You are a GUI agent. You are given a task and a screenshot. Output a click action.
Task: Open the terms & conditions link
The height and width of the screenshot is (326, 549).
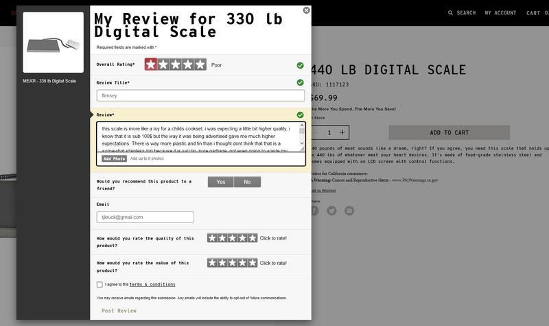pos(152,284)
